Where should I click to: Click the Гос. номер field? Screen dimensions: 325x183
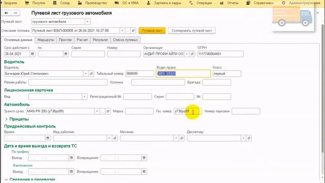(187, 111)
